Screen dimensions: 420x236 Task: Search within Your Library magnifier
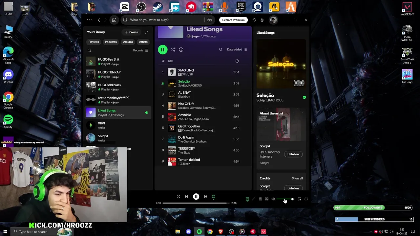pyautogui.click(x=89, y=50)
